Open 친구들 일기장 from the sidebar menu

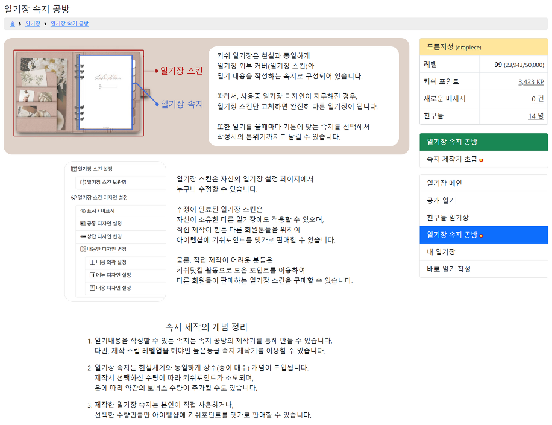coord(447,218)
